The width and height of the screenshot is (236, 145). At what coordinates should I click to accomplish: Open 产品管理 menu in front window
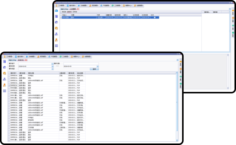[x=53, y=56]
